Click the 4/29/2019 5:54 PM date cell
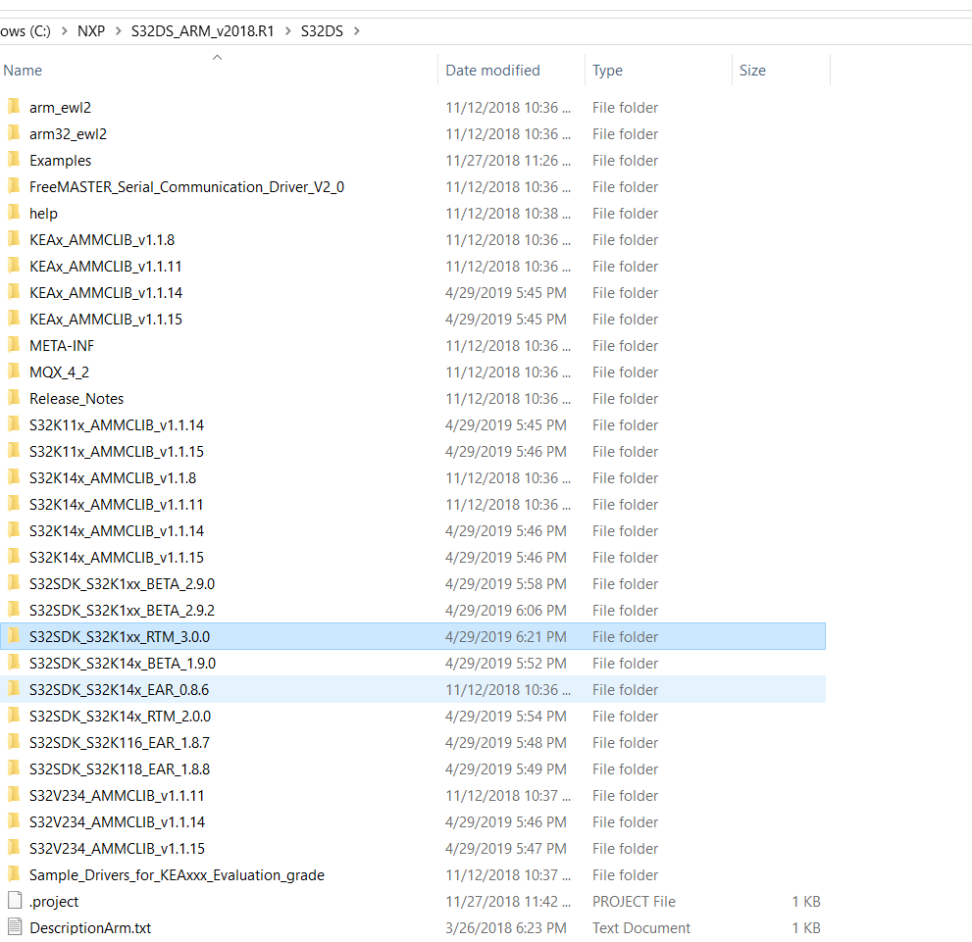972x942 pixels. (506, 716)
